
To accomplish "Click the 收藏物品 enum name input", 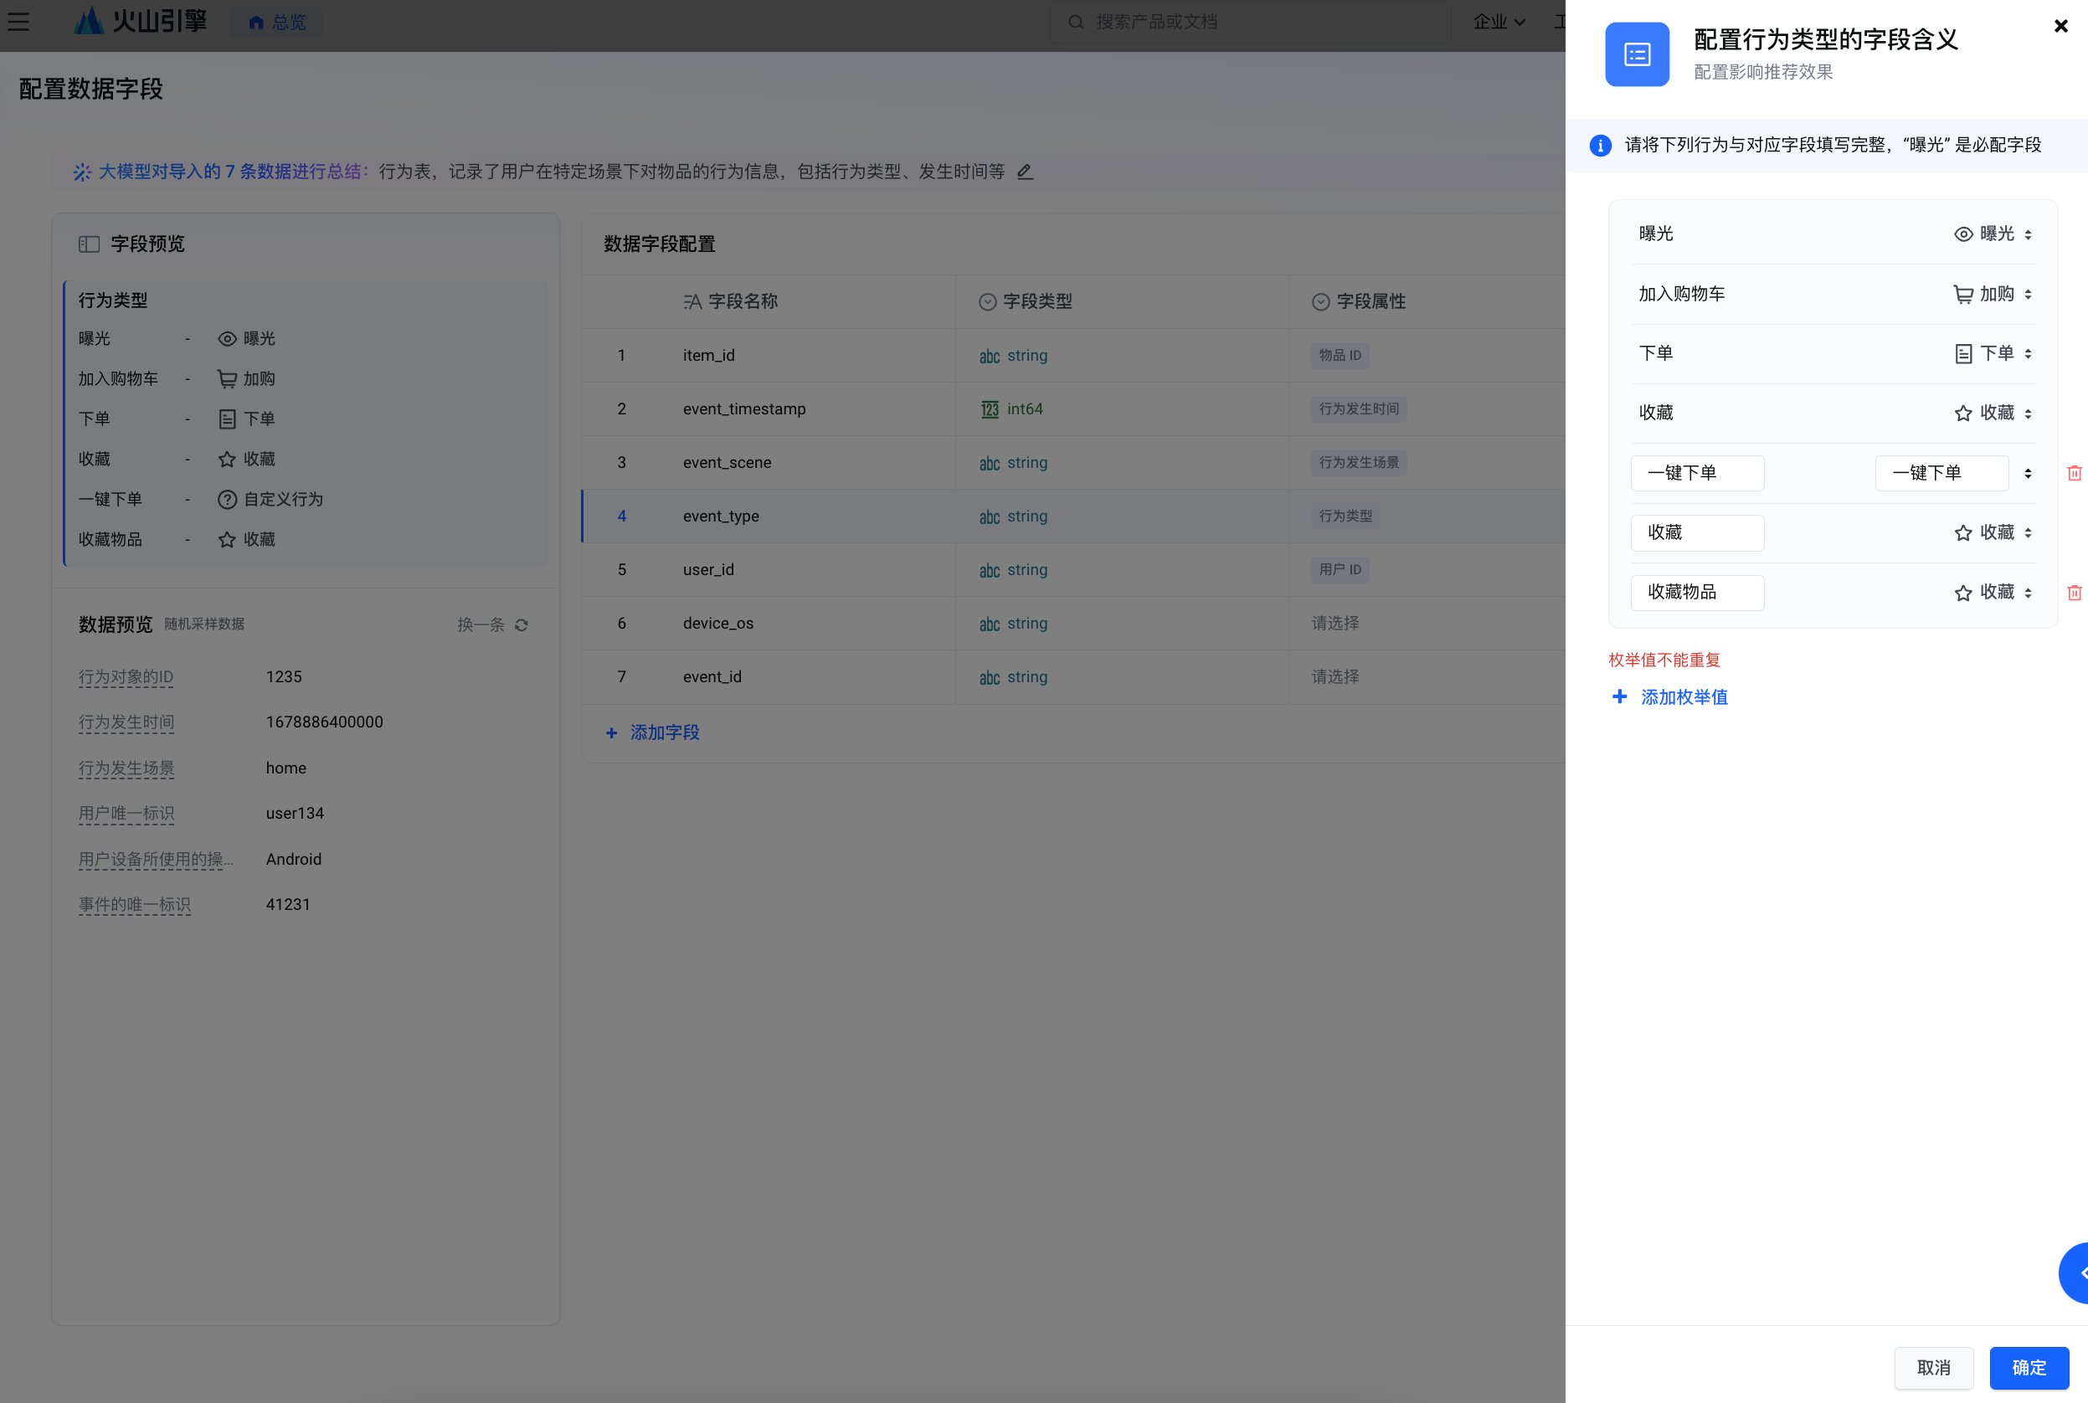I will click(x=1696, y=593).
